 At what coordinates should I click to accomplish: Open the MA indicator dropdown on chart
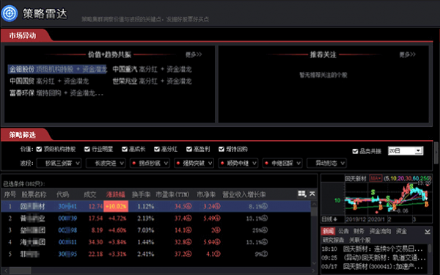coord(375,178)
